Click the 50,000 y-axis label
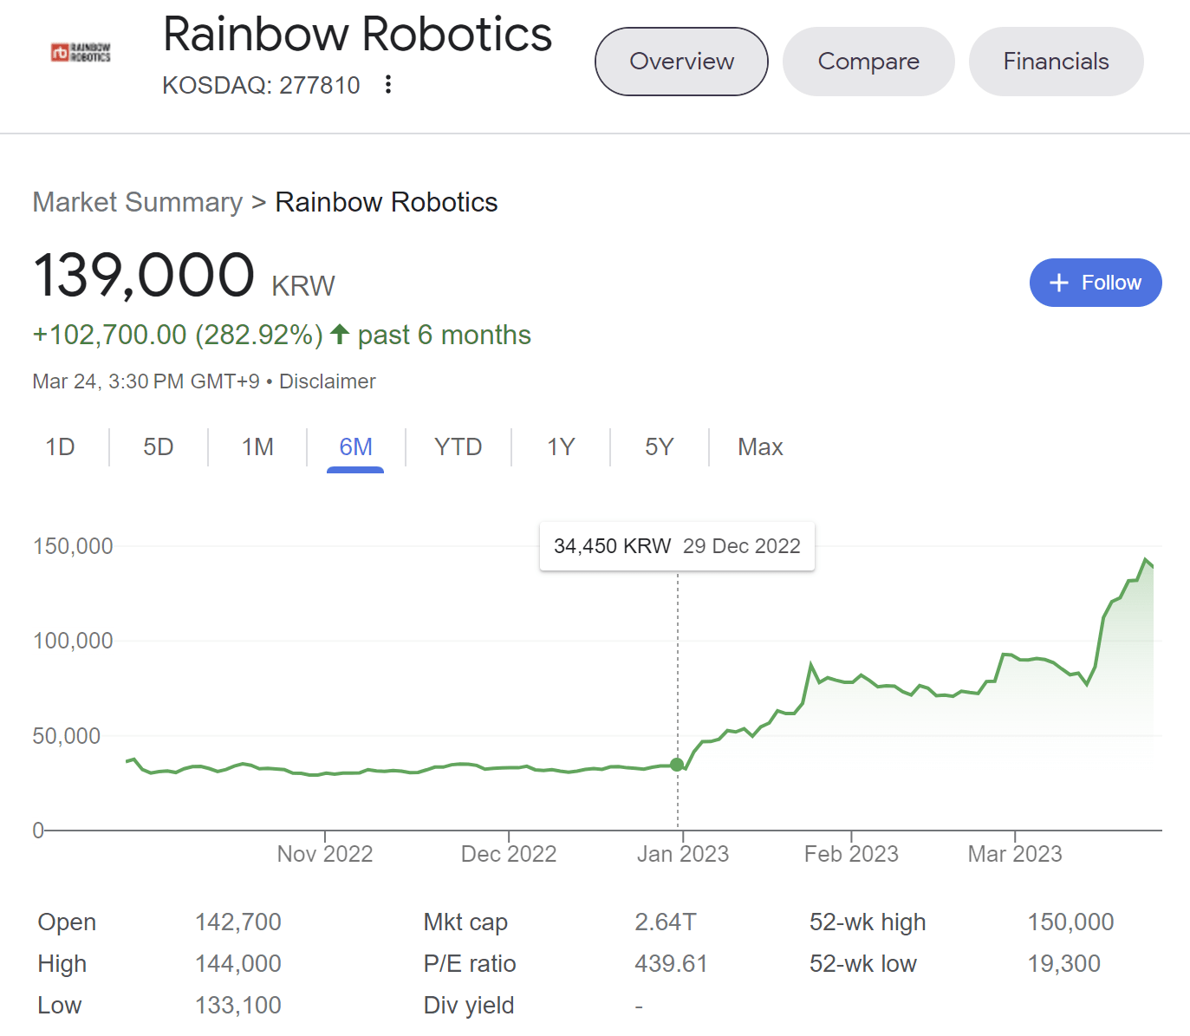This screenshot has width=1190, height=1036. [67, 736]
